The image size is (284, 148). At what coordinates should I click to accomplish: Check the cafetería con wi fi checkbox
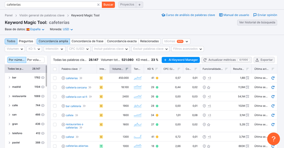[x=55, y=97]
